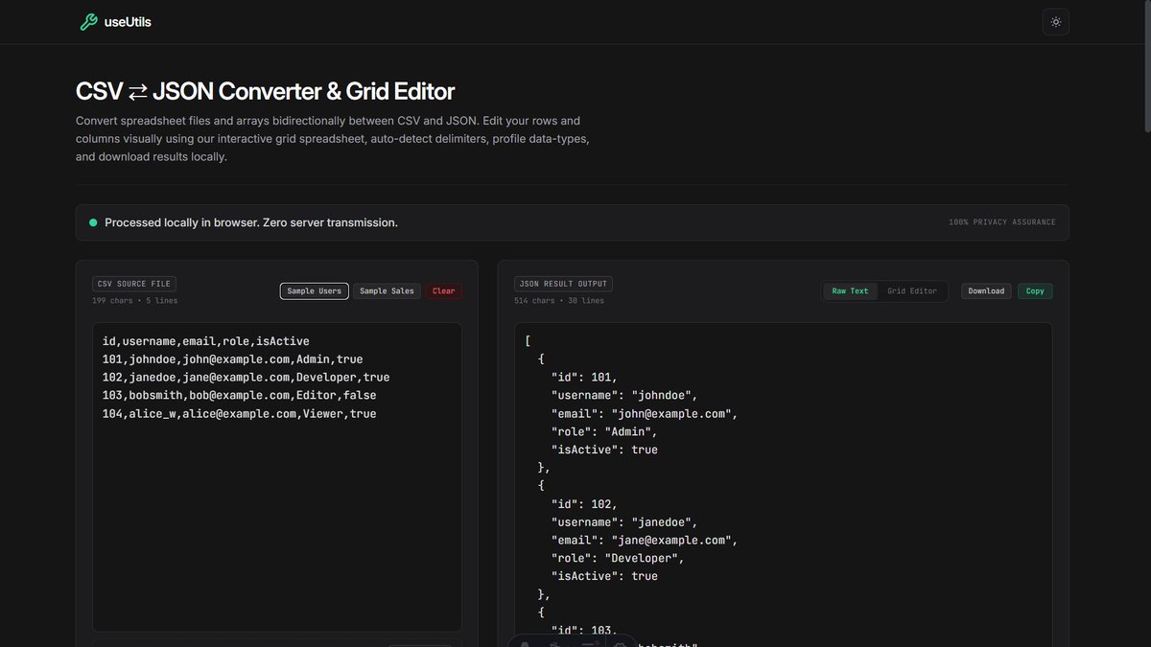The height and width of the screenshot is (647, 1151).
Task: Click the CSV row starting with 102,janedoe
Action: (247, 377)
